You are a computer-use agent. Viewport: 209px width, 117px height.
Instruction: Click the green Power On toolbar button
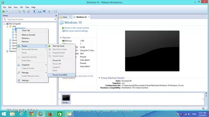[x=4, y=11]
